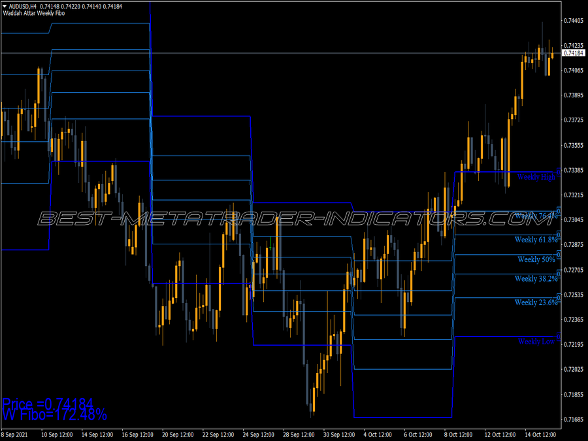The width and height of the screenshot is (588, 441).
Task: Select the 0.71685 value on the price scale
Action: pos(574,419)
